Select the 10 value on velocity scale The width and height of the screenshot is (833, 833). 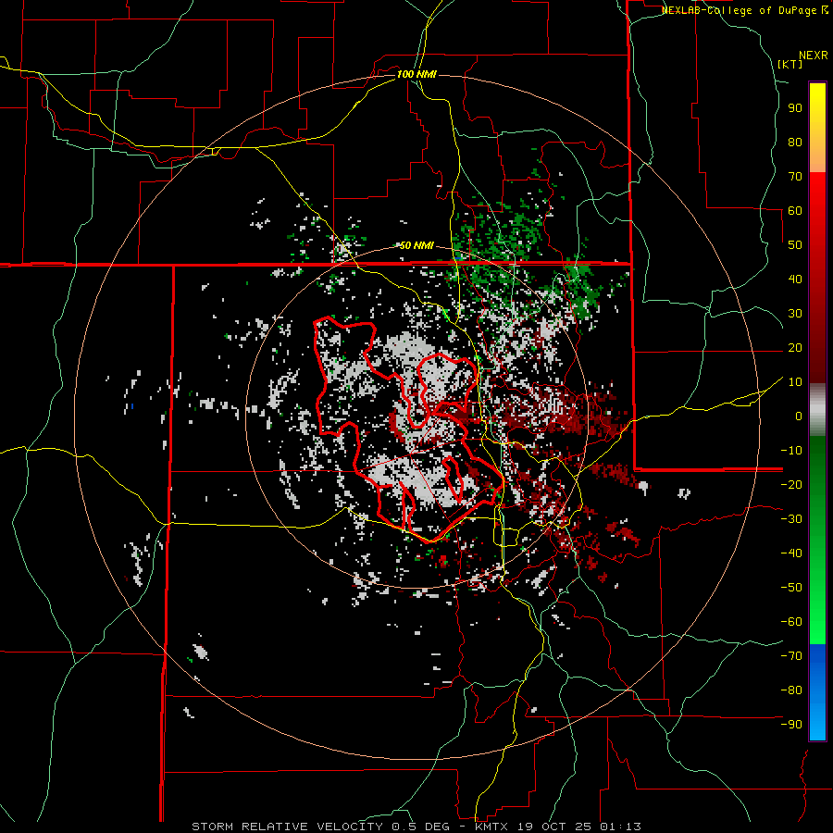[795, 382]
